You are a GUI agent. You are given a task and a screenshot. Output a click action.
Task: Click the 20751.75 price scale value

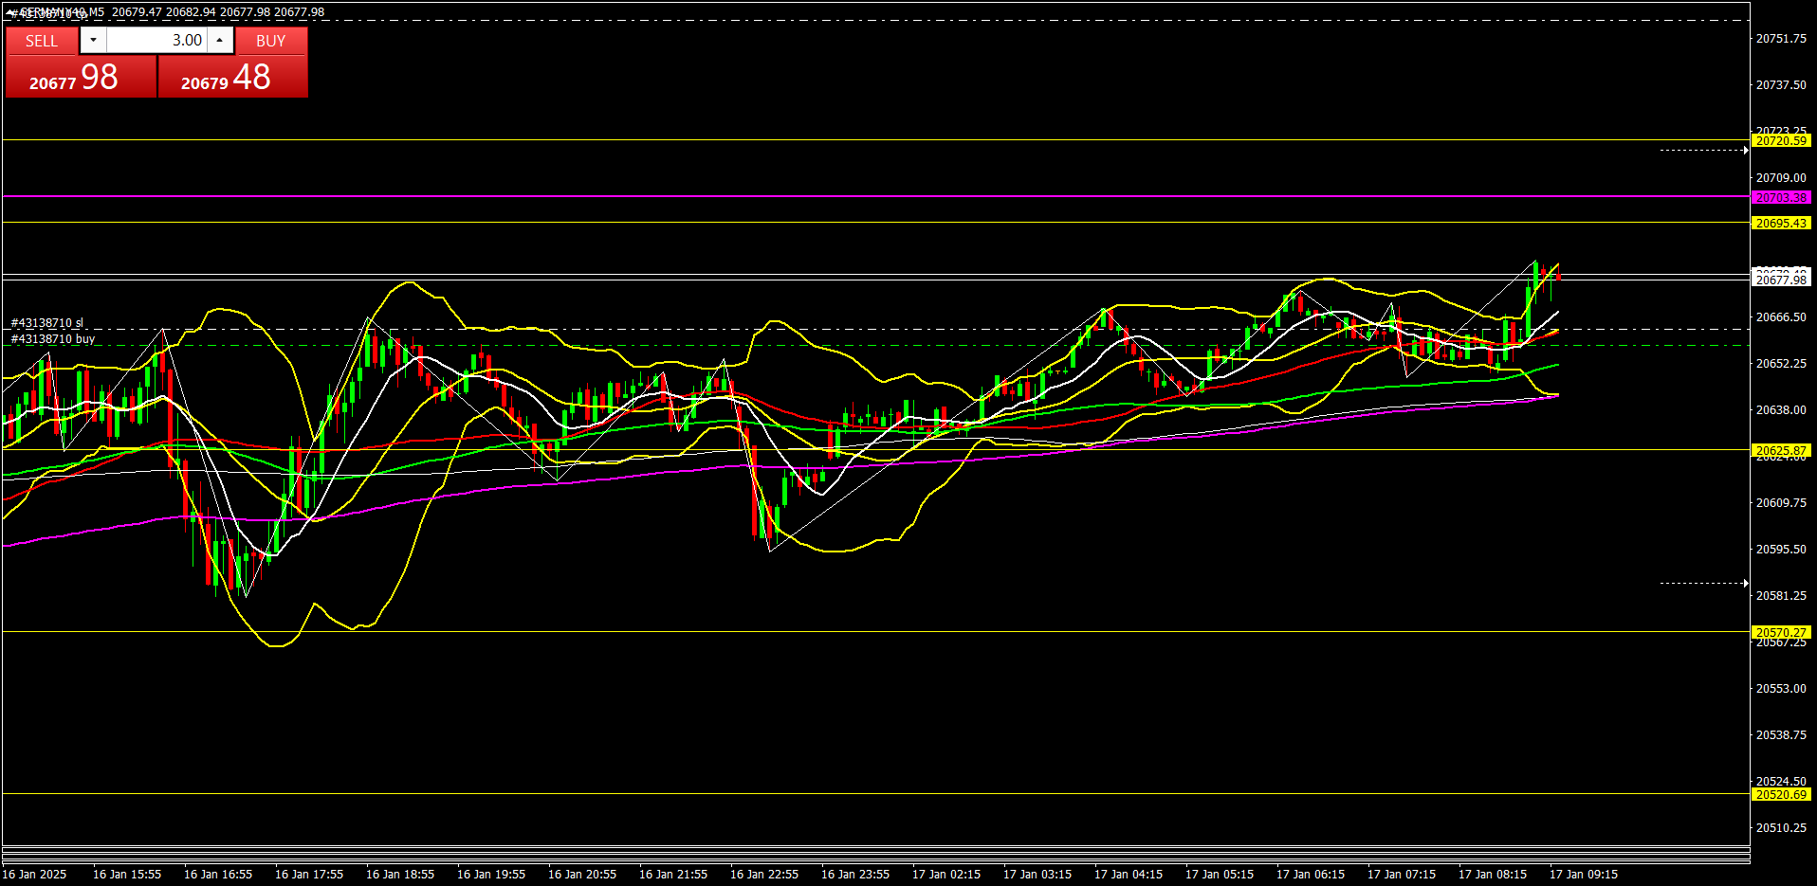pyautogui.click(x=1781, y=39)
